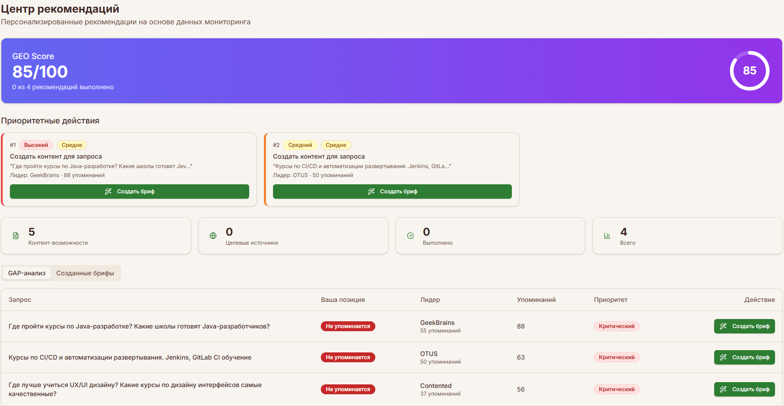Click the bar chart icon in Всего card
784x406 pixels.
click(607, 236)
